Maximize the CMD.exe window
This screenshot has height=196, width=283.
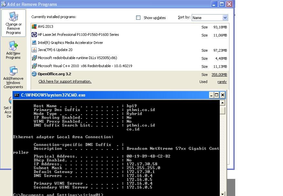(217, 95)
